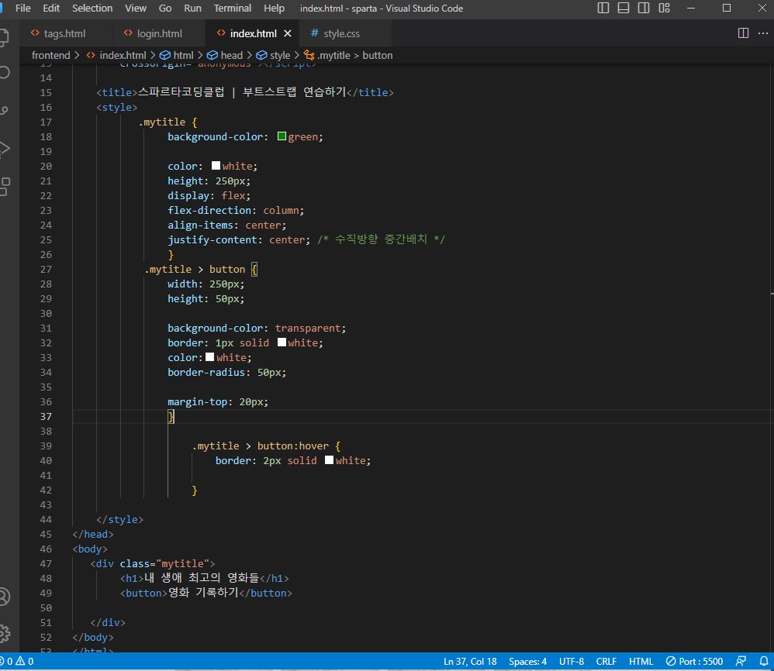Click the closing </style> tag
774x671 pixels.
pyautogui.click(x=120, y=519)
